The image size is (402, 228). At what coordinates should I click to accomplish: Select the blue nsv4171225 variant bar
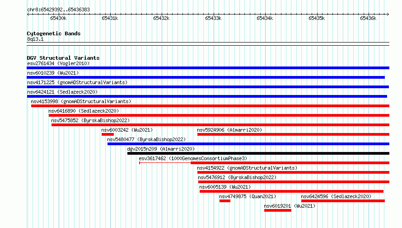[x=208, y=87]
